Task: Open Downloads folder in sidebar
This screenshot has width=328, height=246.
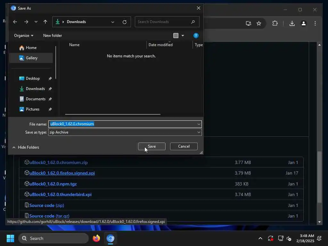Action: [35, 89]
